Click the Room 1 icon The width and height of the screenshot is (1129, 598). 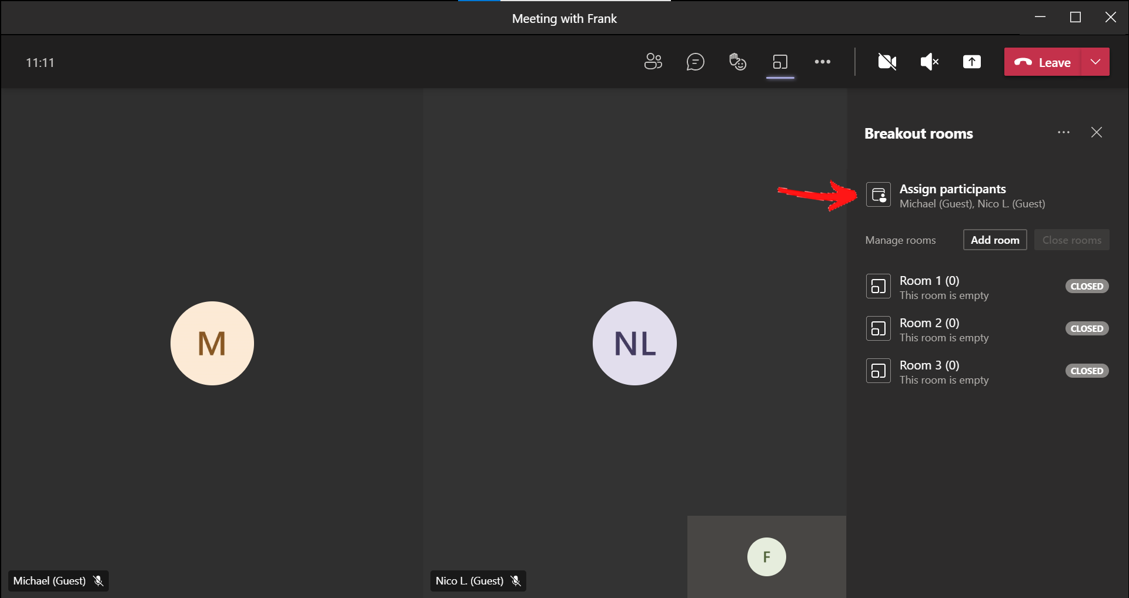point(879,287)
